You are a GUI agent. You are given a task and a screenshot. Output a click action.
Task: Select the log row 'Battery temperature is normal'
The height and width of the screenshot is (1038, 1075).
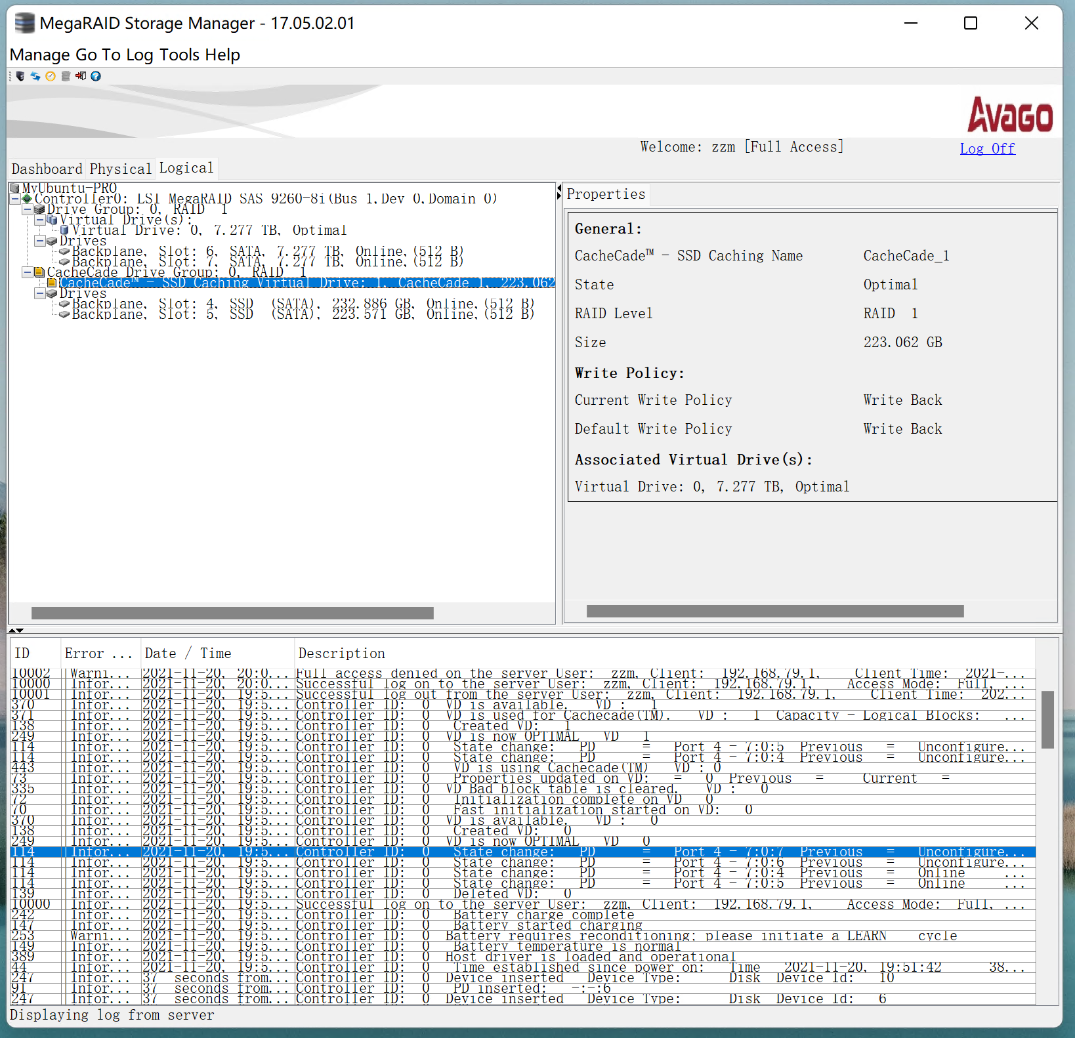(523, 946)
